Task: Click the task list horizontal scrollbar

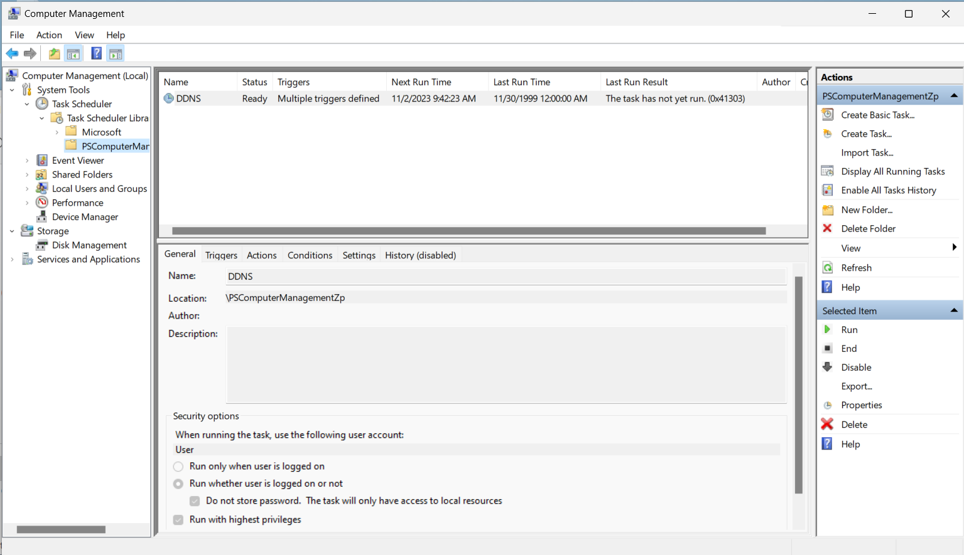Action: tap(468, 231)
